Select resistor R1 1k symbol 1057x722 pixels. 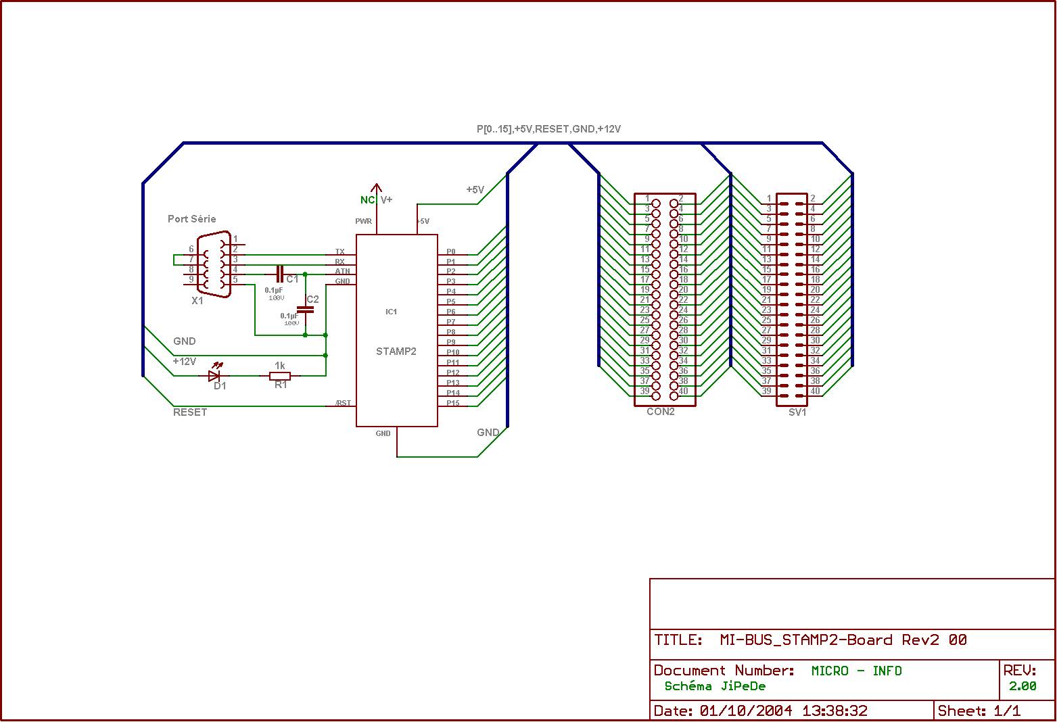click(x=280, y=376)
